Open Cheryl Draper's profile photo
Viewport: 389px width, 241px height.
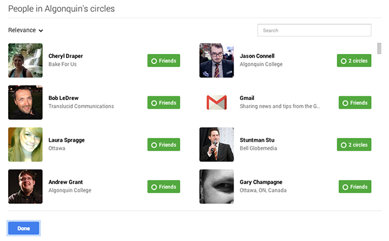coord(26,60)
